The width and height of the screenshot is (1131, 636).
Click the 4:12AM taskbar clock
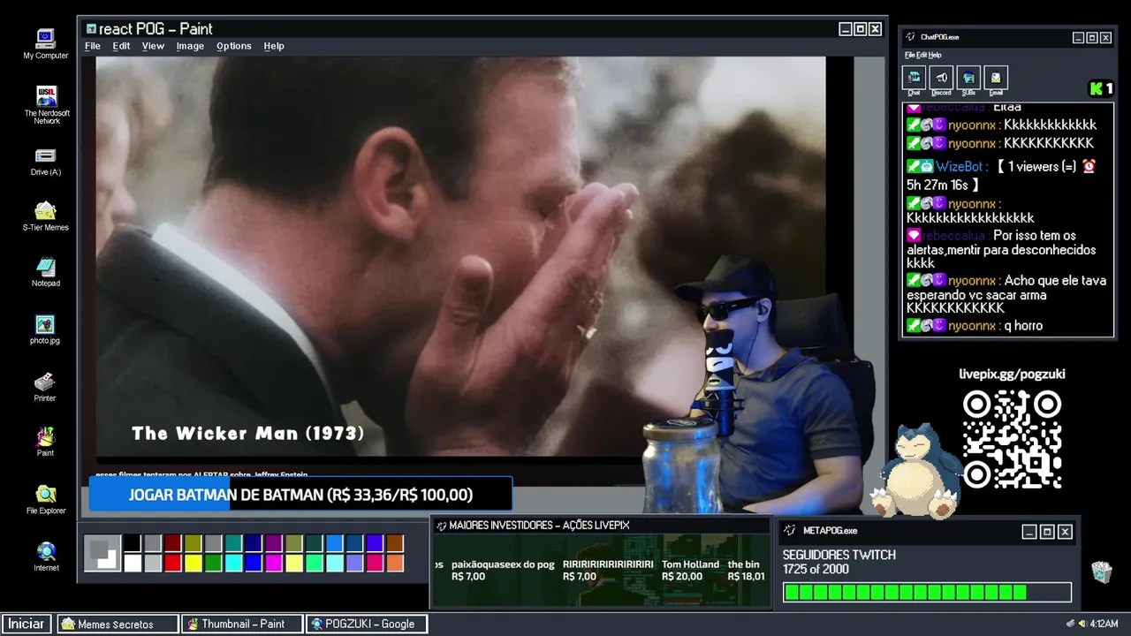click(1104, 624)
